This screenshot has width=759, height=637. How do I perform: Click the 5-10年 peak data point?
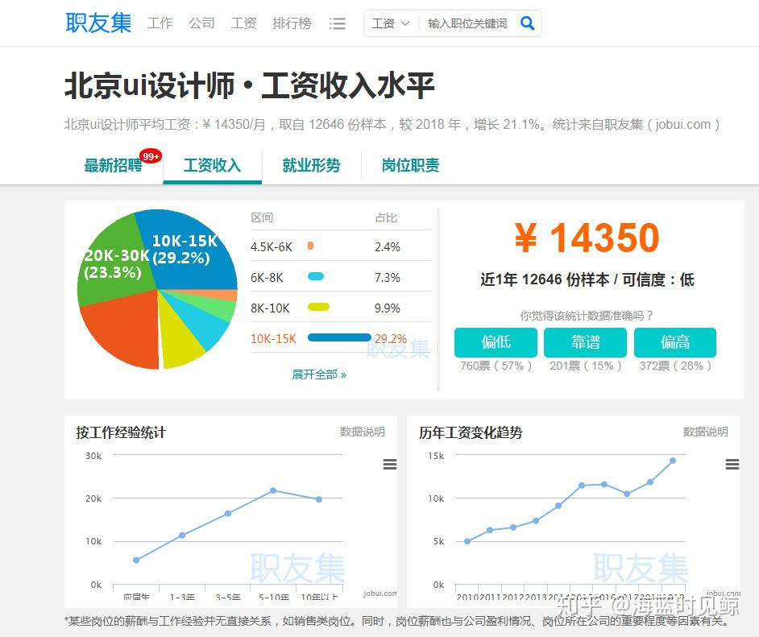coord(273,490)
